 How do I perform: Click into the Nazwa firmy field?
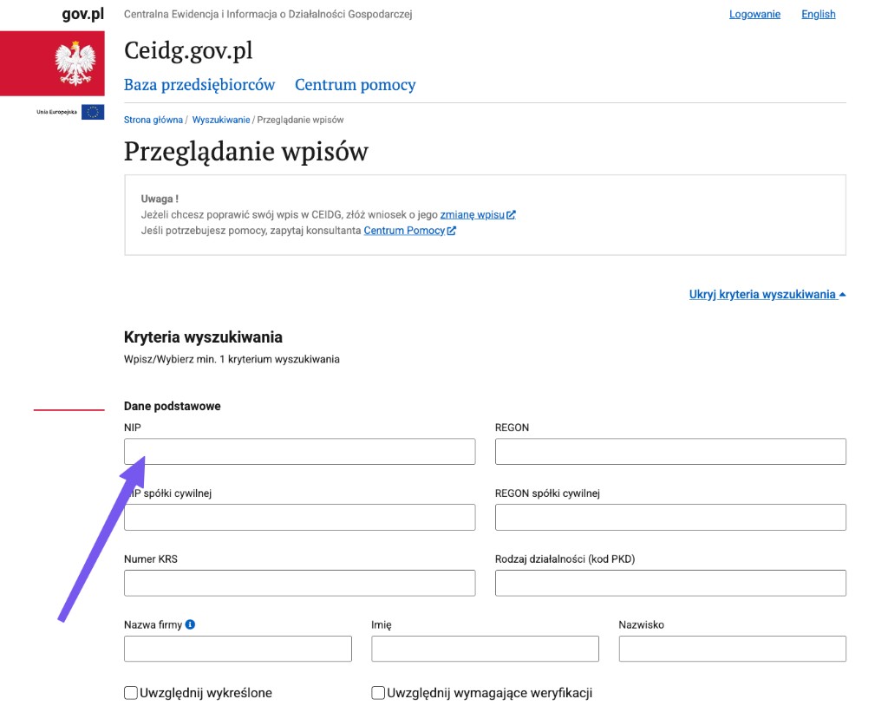tap(238, 649)
